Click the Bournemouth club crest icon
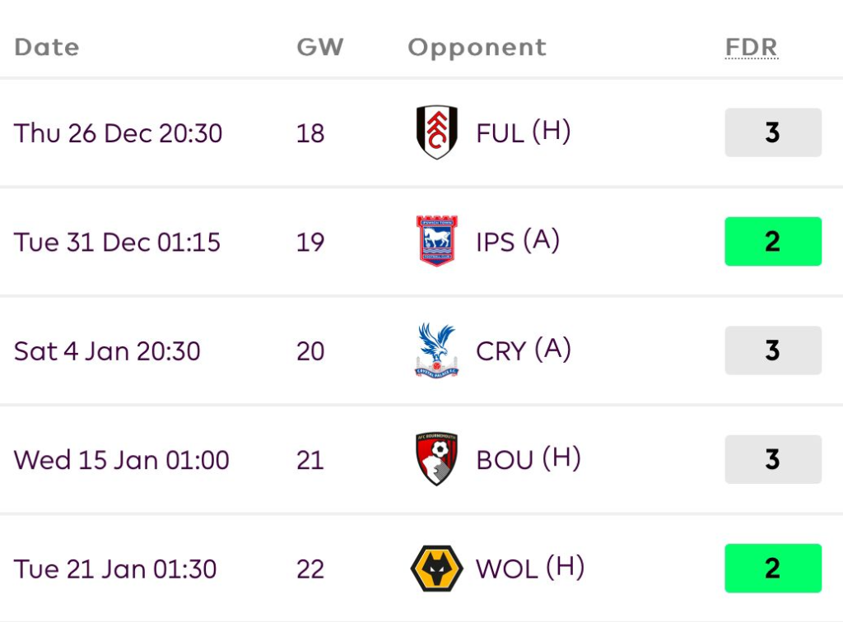This screenshot has width=843, height=622. point(436,459)
